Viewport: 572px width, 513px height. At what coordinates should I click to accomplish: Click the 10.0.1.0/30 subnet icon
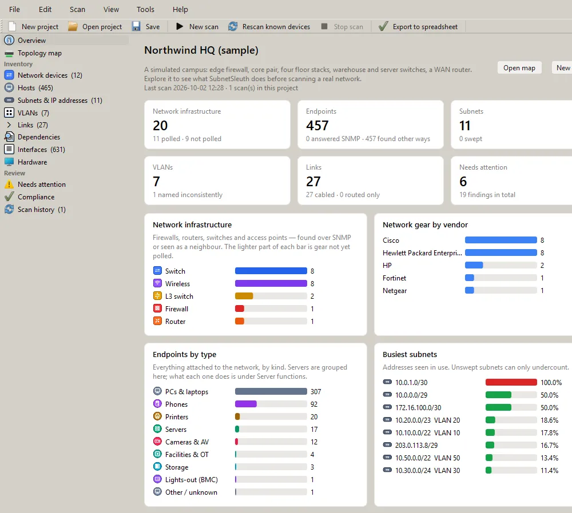[387, 382]
